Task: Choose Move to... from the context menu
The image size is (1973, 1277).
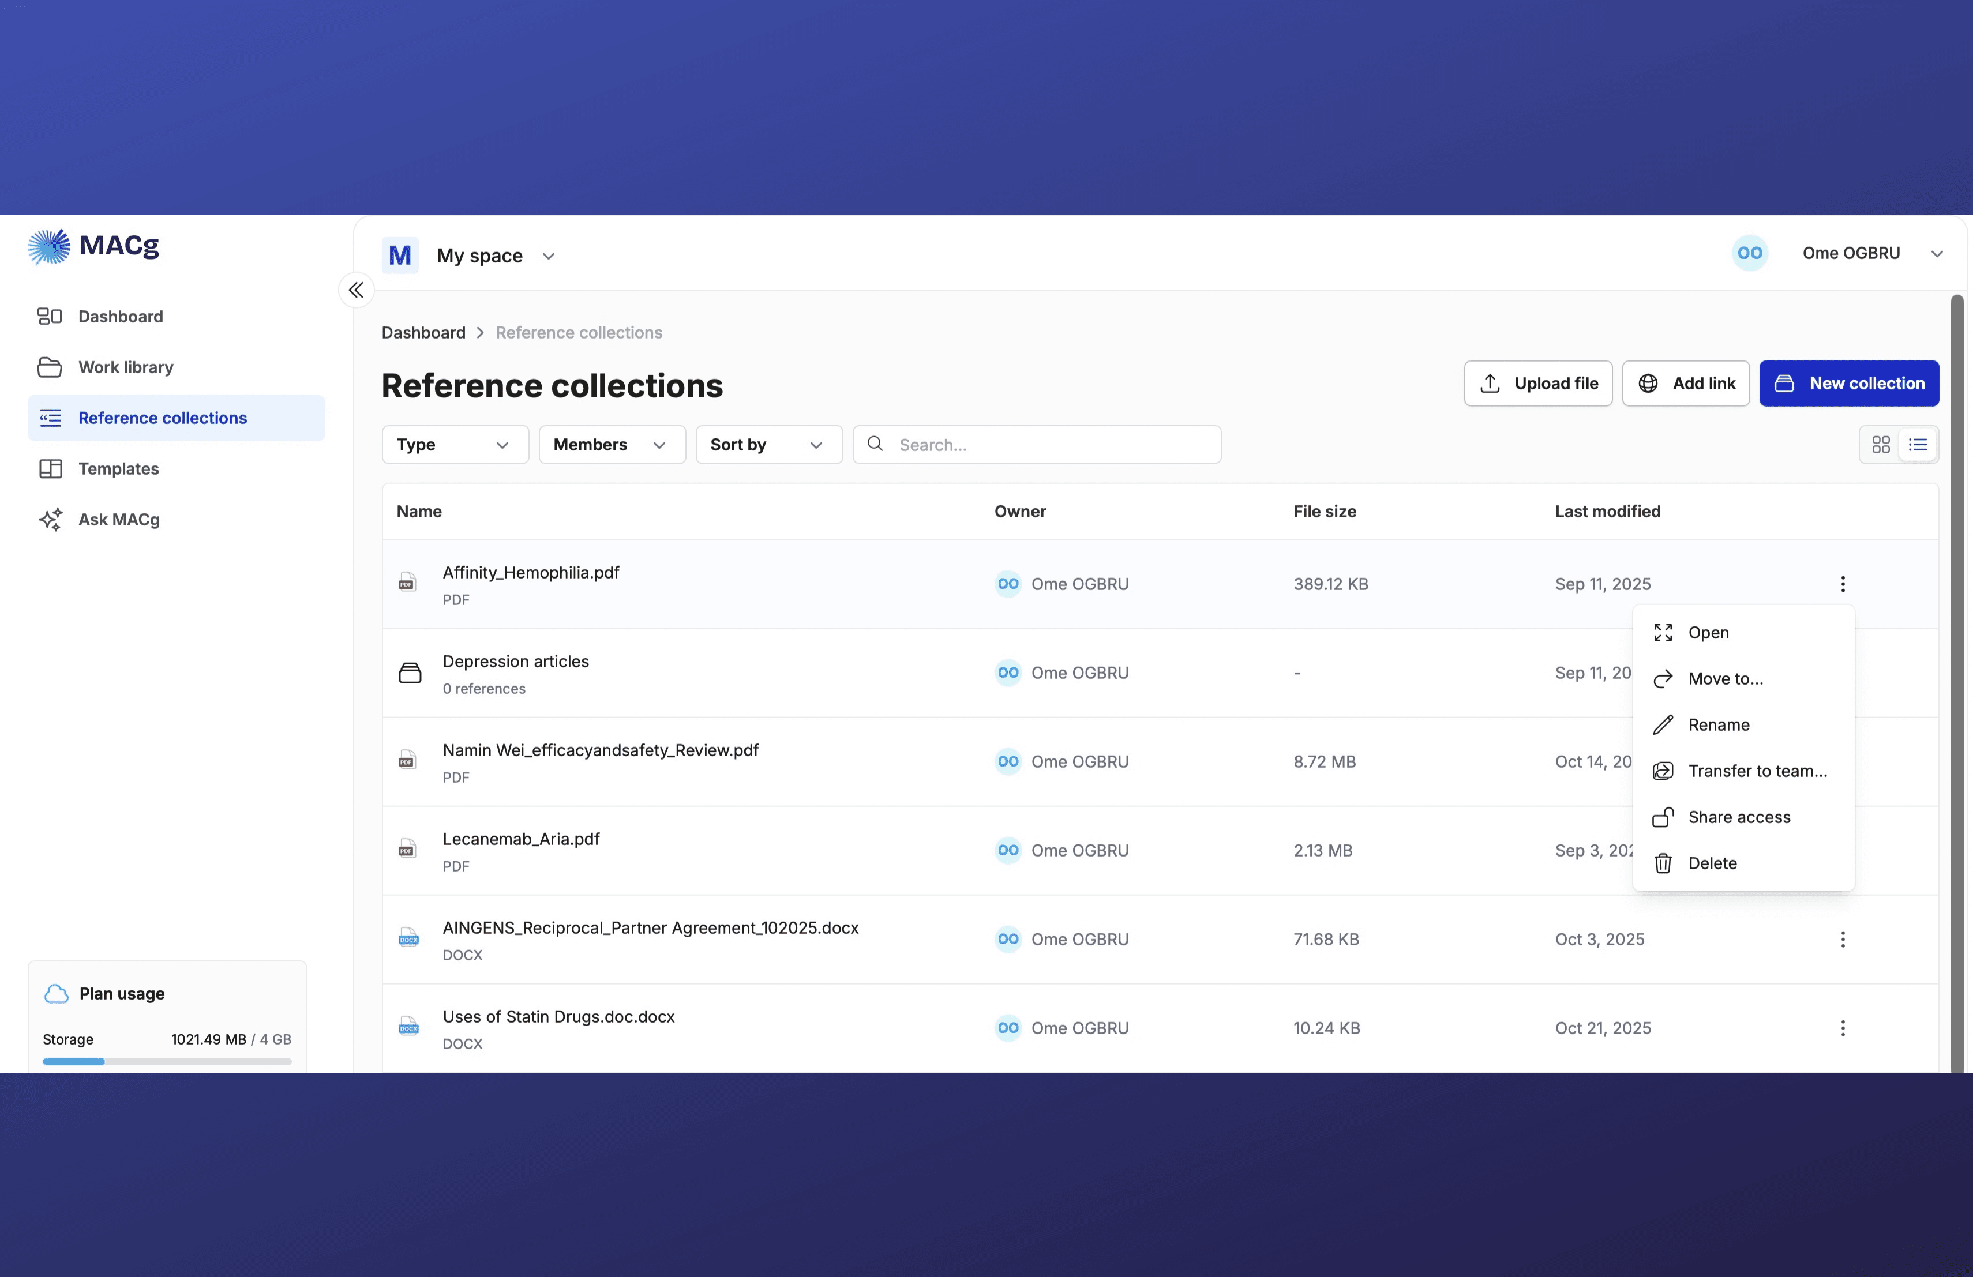Action: tap(1743, 679)
